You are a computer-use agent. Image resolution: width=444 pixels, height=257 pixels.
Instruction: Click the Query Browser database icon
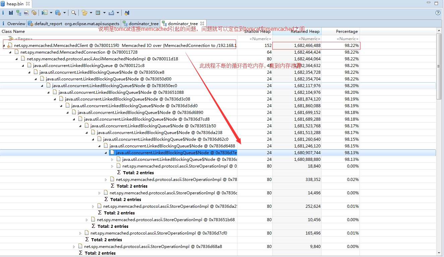coord(58,13)
